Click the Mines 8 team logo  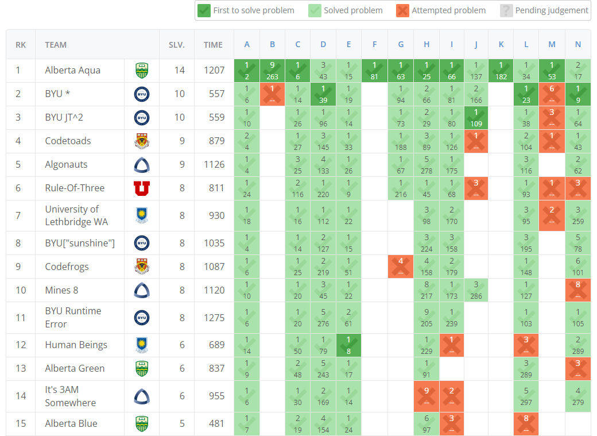pos(141,290)
